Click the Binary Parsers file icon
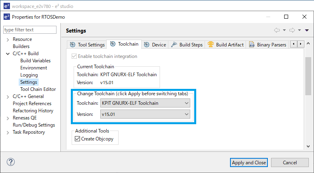 coord(252,44)
